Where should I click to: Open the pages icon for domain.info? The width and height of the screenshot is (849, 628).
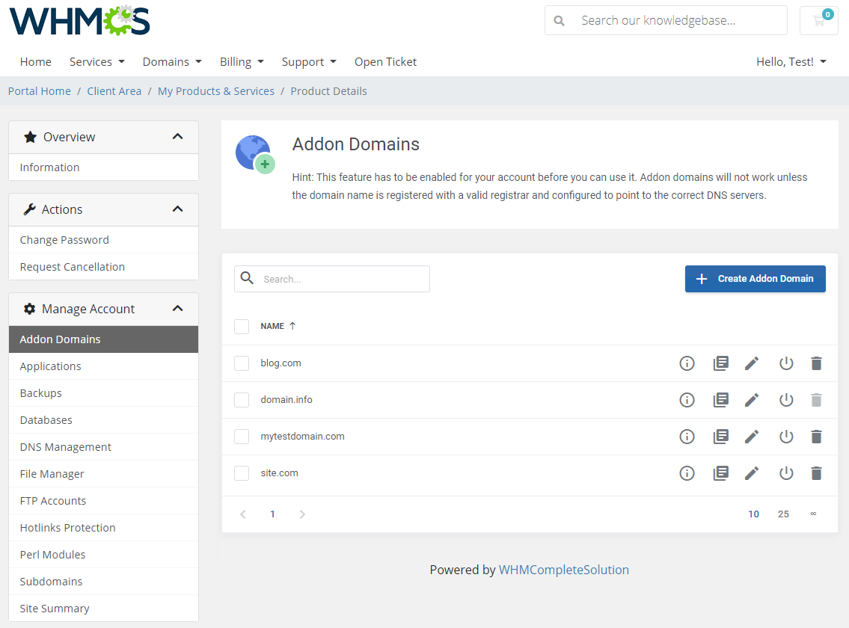[720, 400]
